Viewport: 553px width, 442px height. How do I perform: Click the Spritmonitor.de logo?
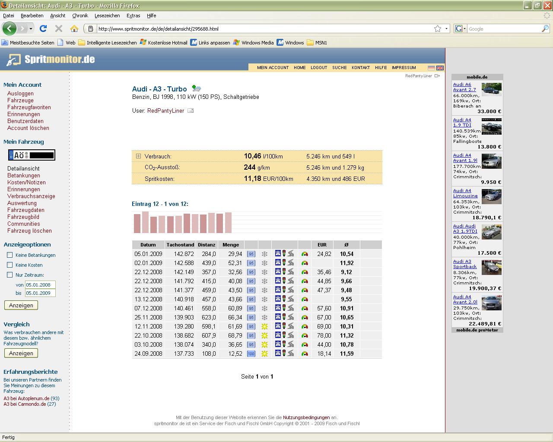51,59
